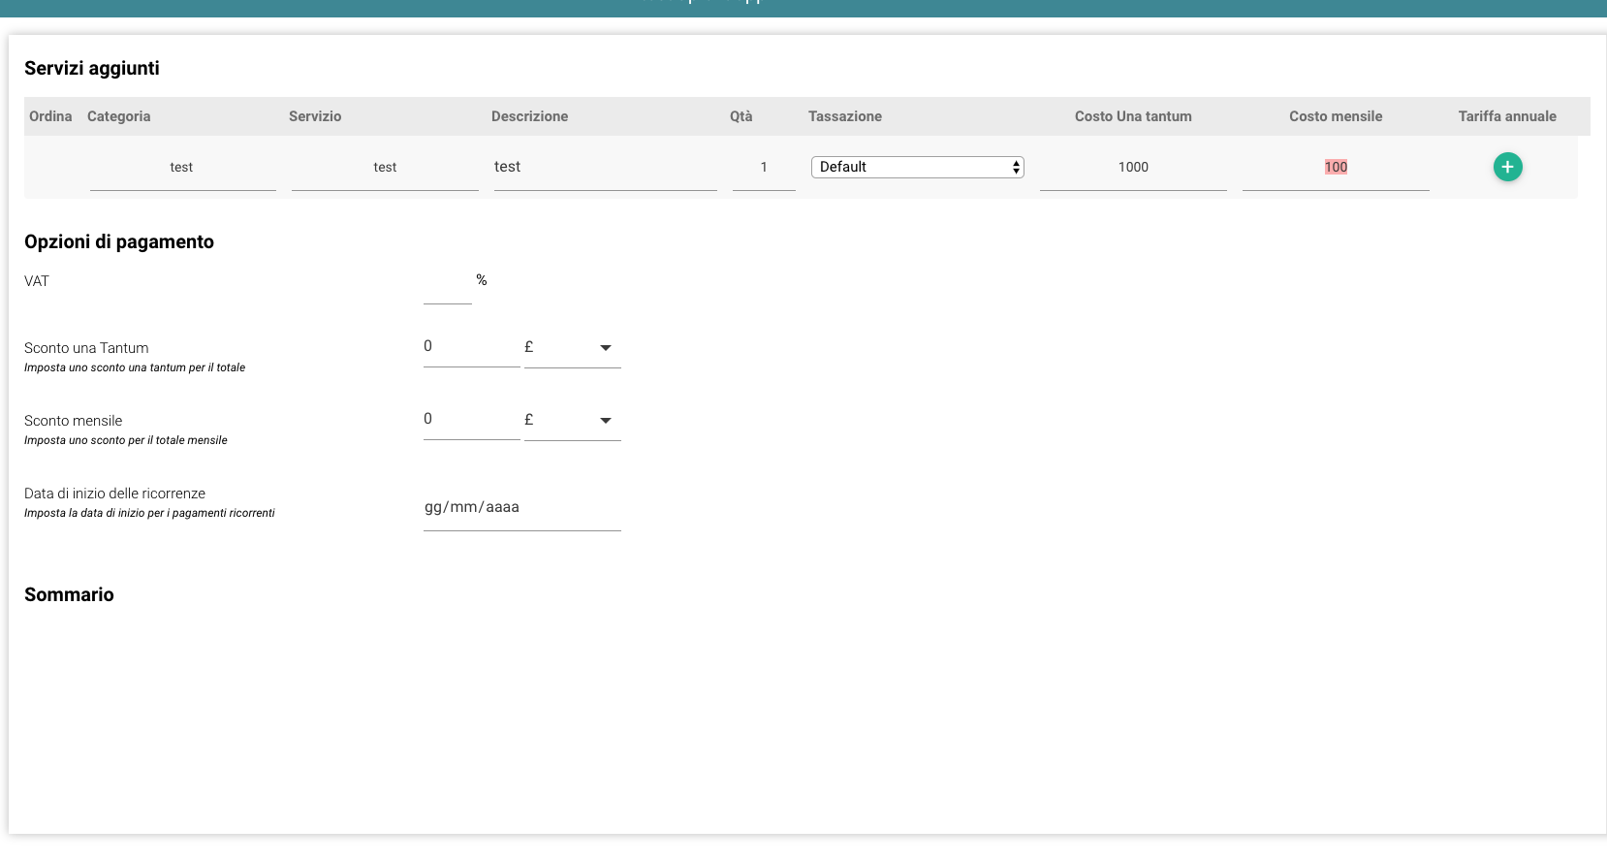Focus the Categoria field in the service row
1607x860 pixels.
click(x=182, y=168)
